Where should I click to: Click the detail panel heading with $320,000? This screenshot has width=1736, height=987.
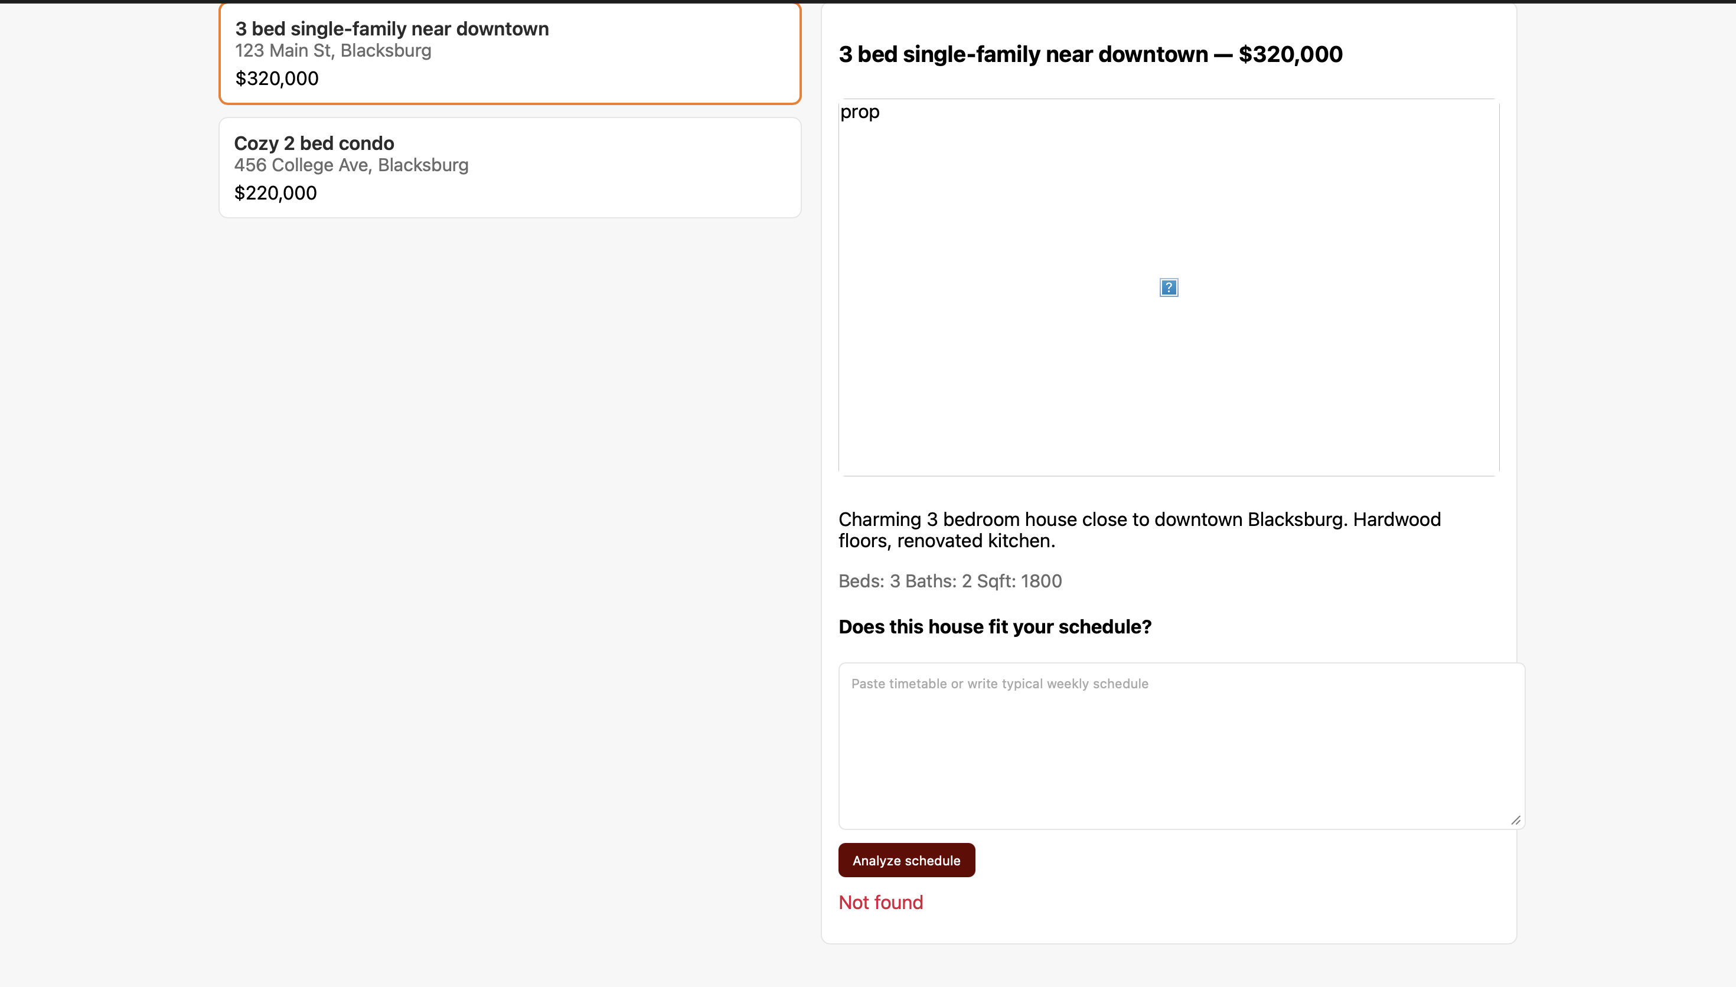(x=1090, y=54)
